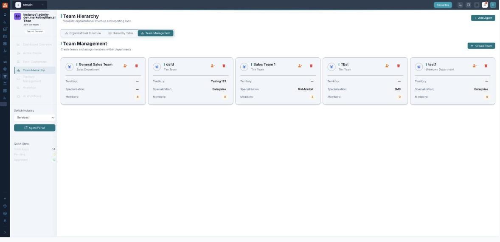Add a member to the dsfd team

213,66
